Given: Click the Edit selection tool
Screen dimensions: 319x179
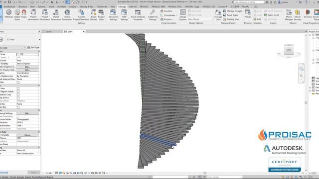Looking at the screenshot, I should 257,19.
